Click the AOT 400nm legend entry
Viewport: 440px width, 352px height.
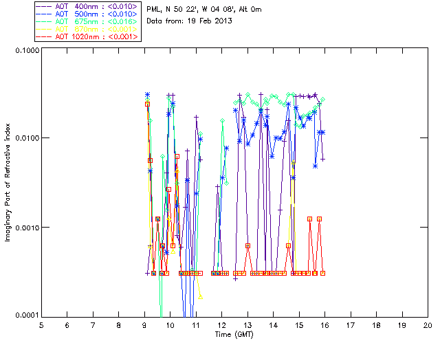(x=88, y=6)
